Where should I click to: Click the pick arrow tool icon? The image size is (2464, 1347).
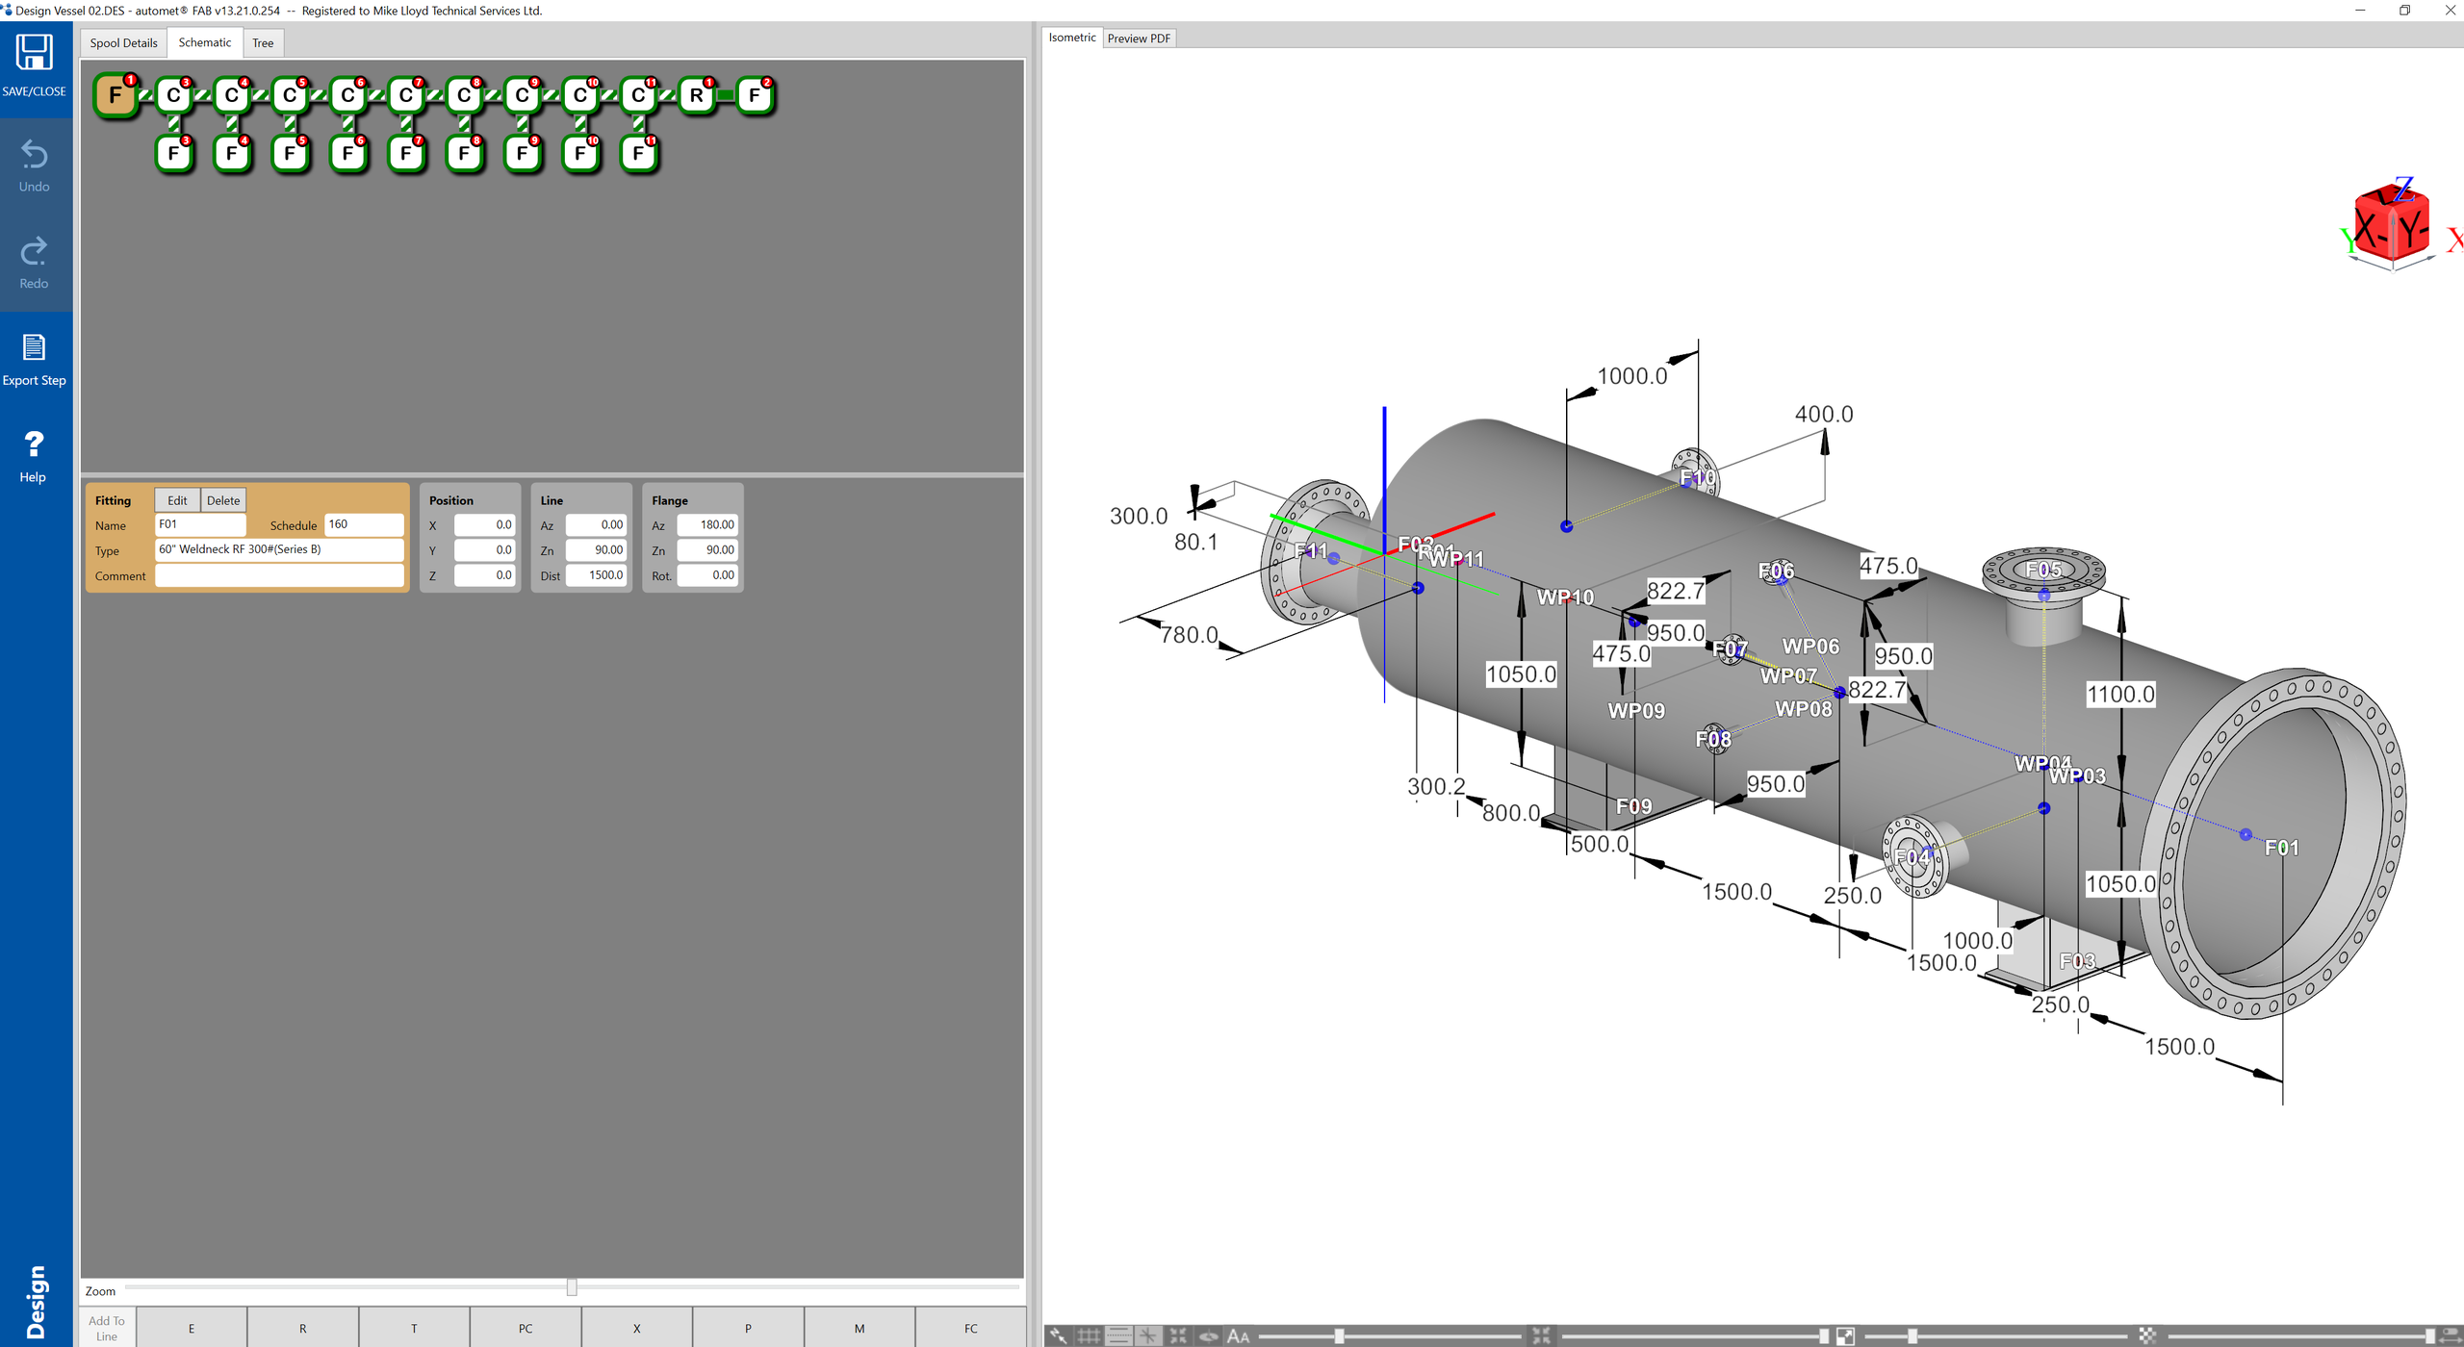click(1058, 1335)
